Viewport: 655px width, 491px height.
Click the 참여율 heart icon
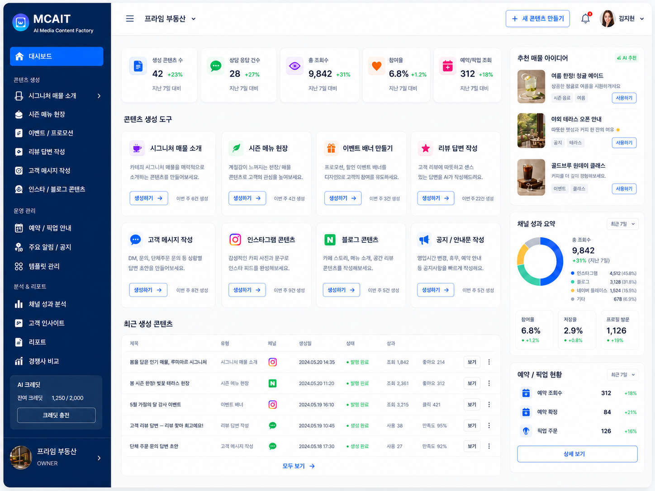376,66
